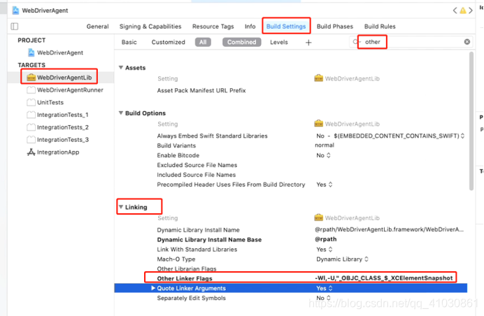Collapse the Linking section
Viewport: 484px width, 316px height.
click(x=121, y=207)
